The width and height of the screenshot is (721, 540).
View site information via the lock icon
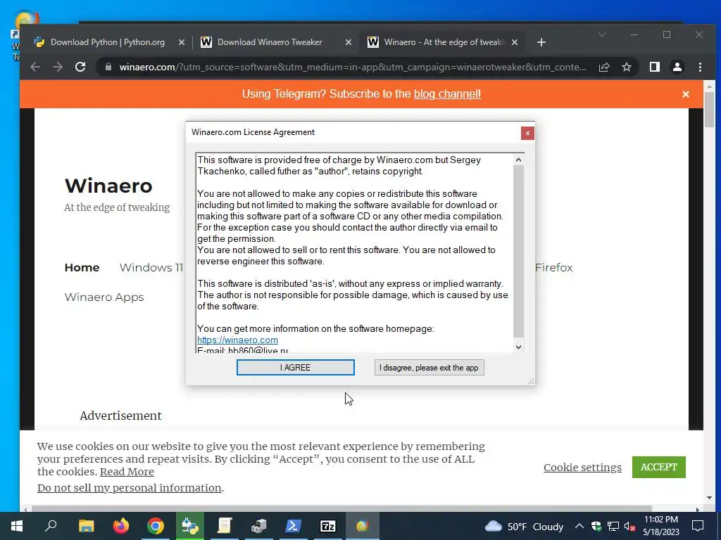[108, 67]
